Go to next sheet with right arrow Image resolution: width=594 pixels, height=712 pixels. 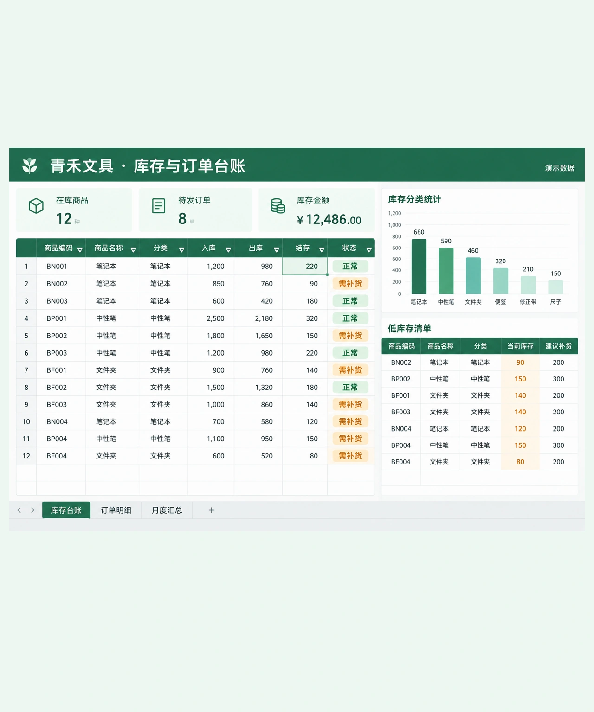(x=32, y=510)
